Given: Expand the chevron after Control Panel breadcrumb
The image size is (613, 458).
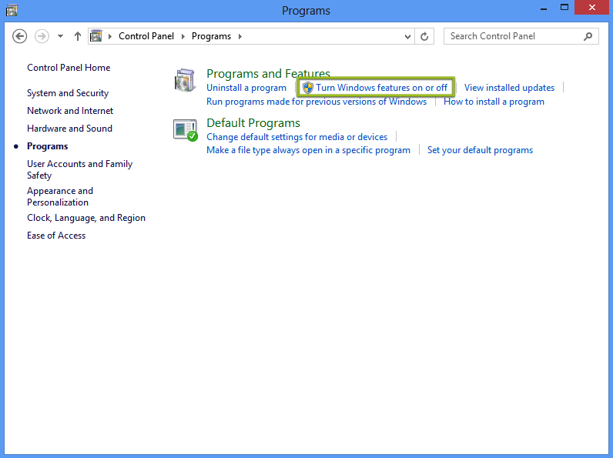Looking at the screenshot, I should 183,36.
